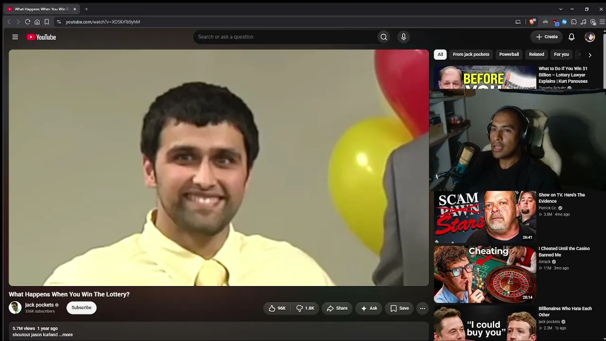This screenshot has width=606, height=341.
Task: Open jack pockets channel avatar
Action: pyautogui.click(x=15, y=308)
